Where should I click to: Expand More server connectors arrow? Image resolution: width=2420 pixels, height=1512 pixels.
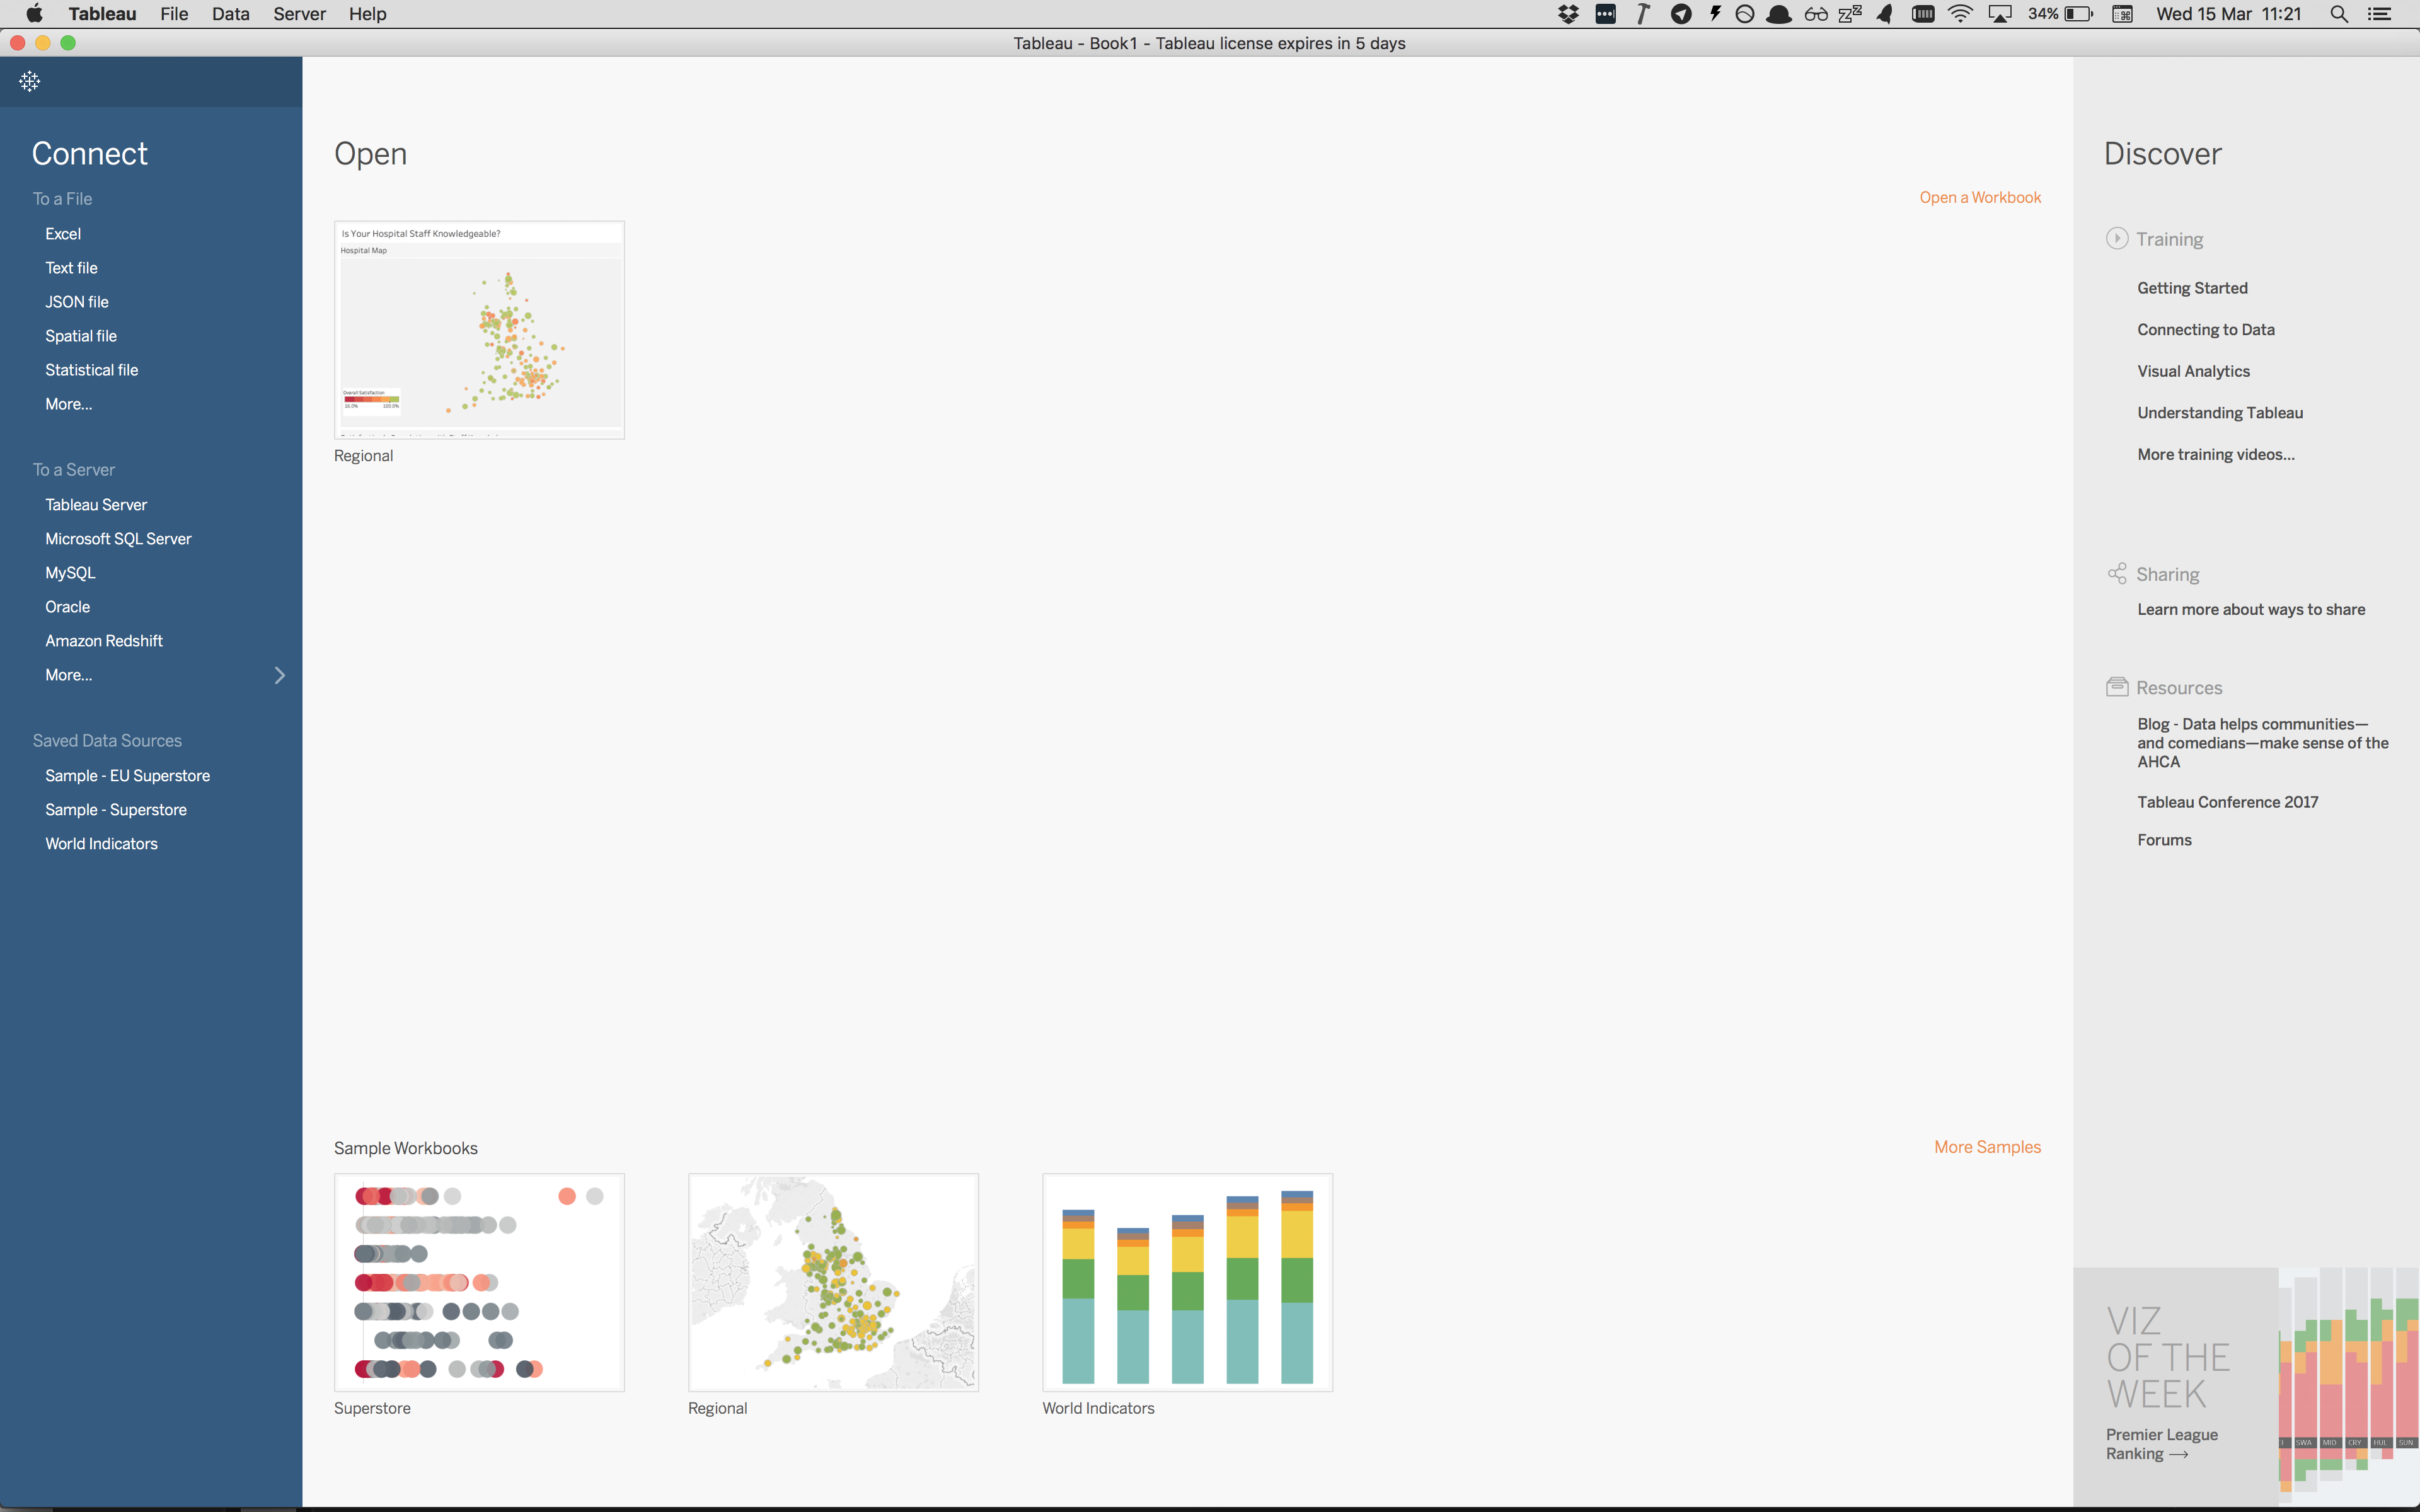(x=279, y=675)
